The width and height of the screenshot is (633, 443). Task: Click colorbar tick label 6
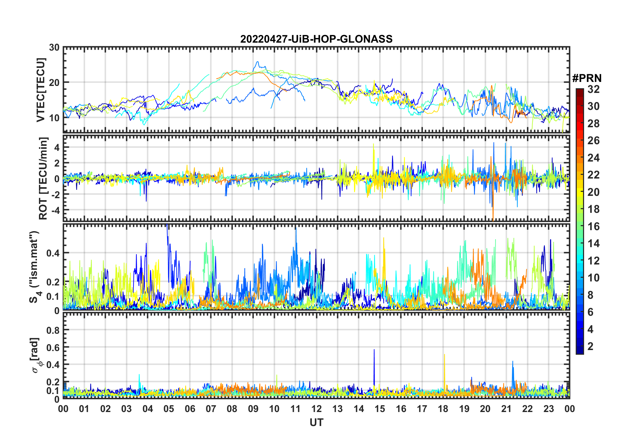coord(591,312)
